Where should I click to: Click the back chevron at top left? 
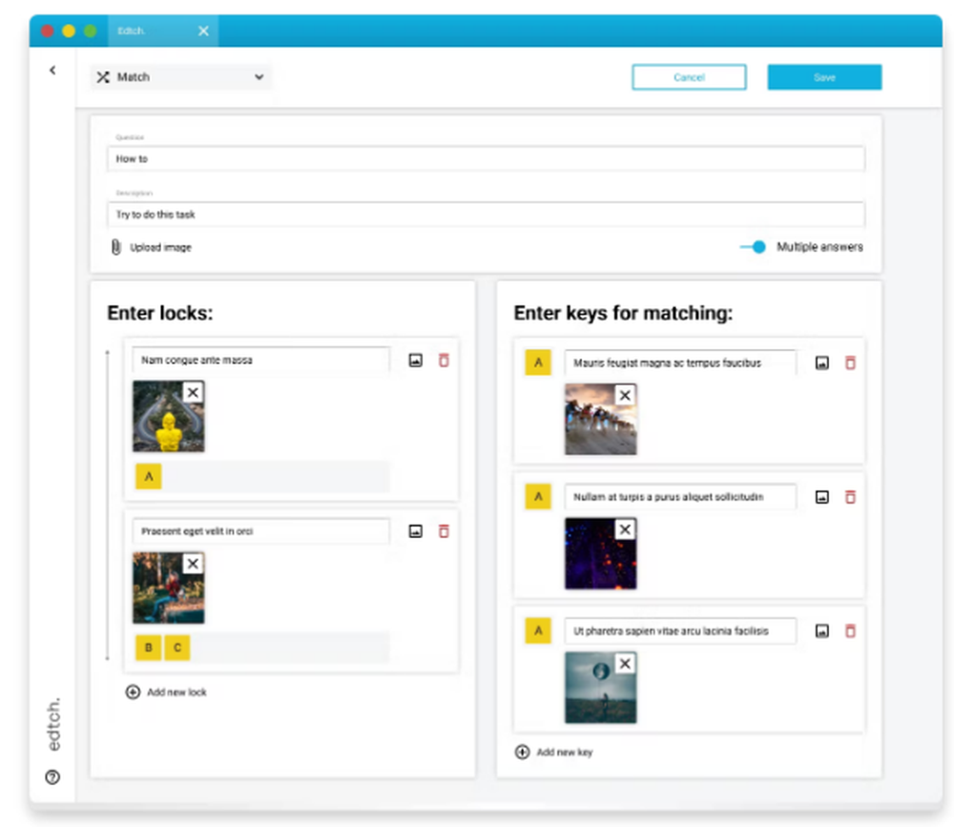[x=52, y=70]
